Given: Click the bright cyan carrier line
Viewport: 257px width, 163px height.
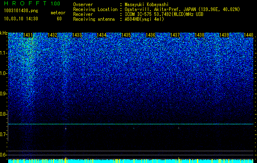Looking at the screenshot, I should pos(131,124).
